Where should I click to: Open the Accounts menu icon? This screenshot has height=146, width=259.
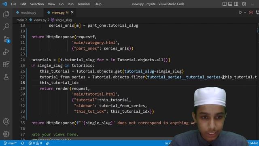(6, 122)
